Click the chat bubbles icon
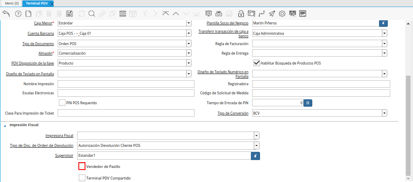This screenshot has height=182, width=413. tap(112, 14)
